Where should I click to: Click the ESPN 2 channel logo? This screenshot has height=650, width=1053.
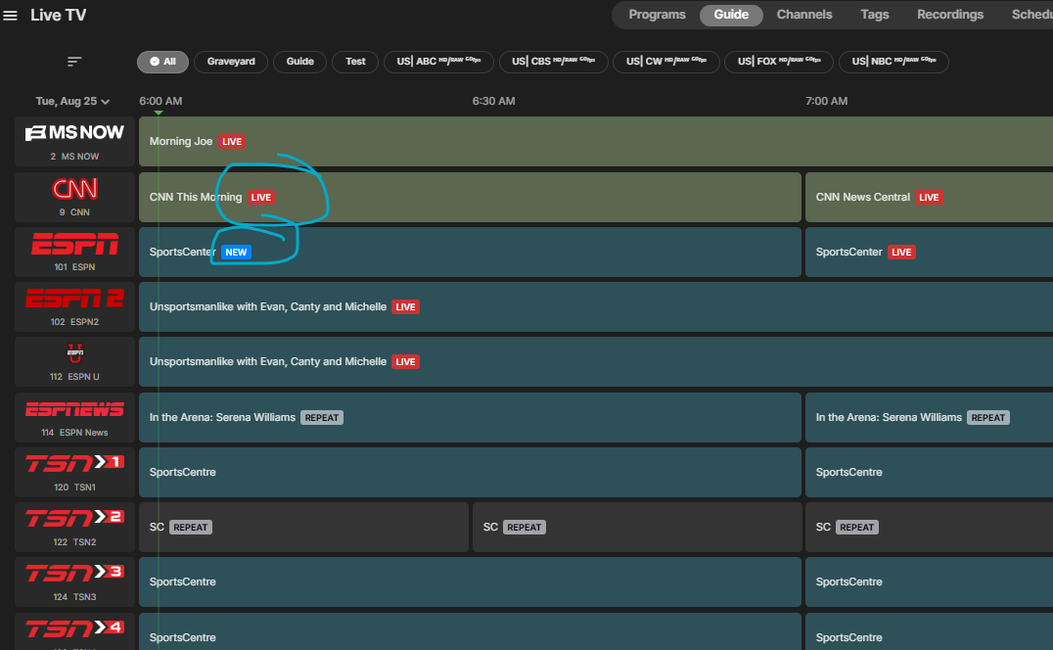pos(74,299)
